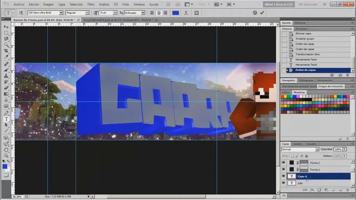Commit current text edits
The width and height of the screenshot is (356, 200).
[262, 13]
